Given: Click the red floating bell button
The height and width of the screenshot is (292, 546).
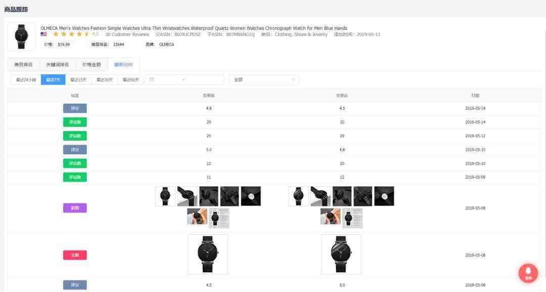Looking at the screenshot, I should point(528,273).
